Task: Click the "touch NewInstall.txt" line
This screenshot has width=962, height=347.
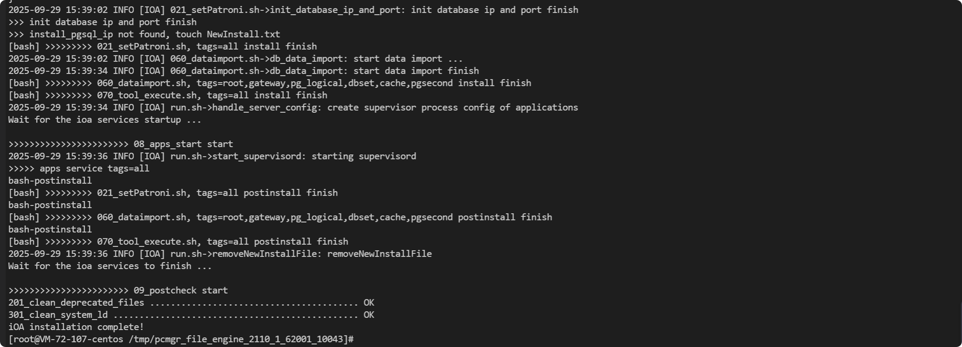Action: [144, 34]
